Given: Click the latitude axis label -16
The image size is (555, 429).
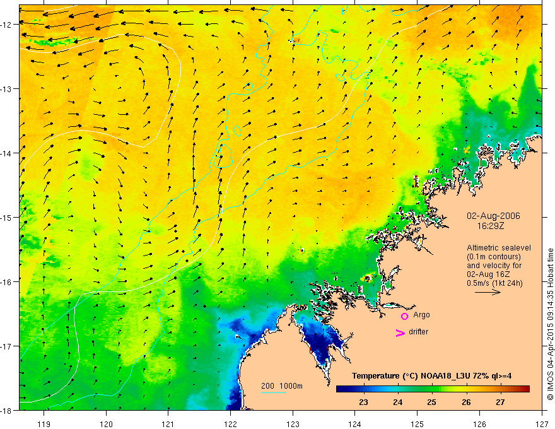Looking at the screenshot, I should [x=6, y=282].
